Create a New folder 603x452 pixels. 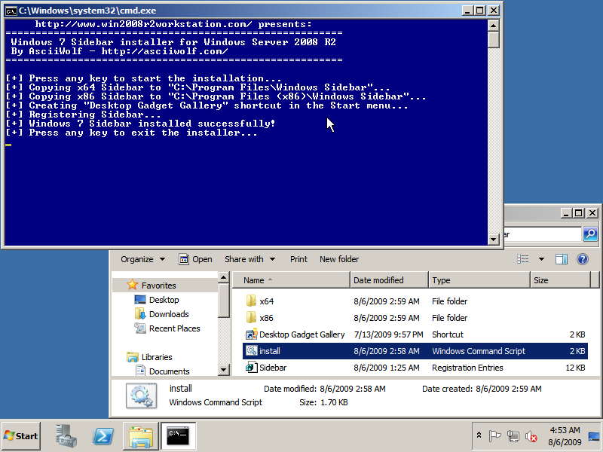[x=339, y=259]
